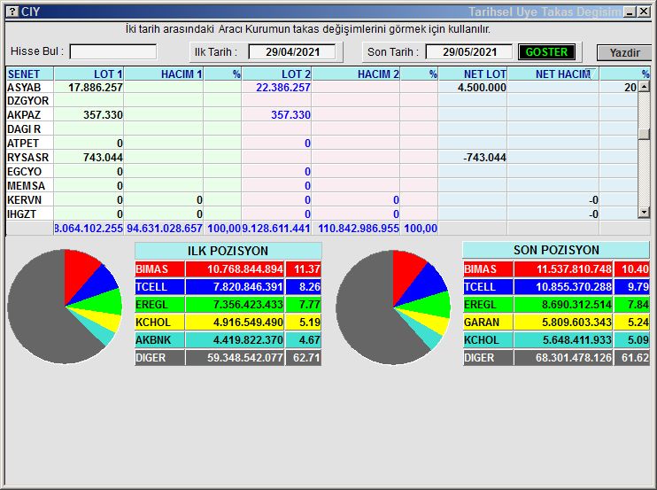Focus the Hisse Bul search field
This screenshot has width=657, height=490.
(x=113, y=52)
